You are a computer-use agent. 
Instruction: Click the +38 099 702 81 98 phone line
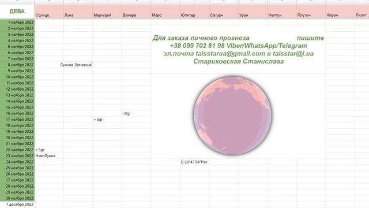(238, 46)
